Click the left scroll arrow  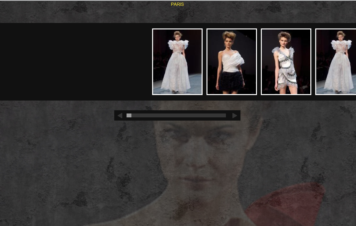click(120, 115)
